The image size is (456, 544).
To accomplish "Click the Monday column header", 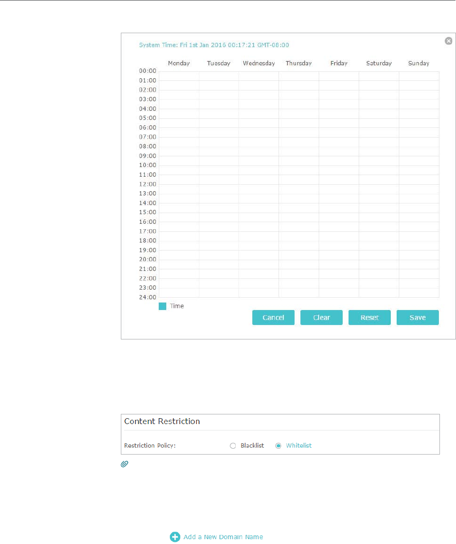I will (x=179, y=63).
